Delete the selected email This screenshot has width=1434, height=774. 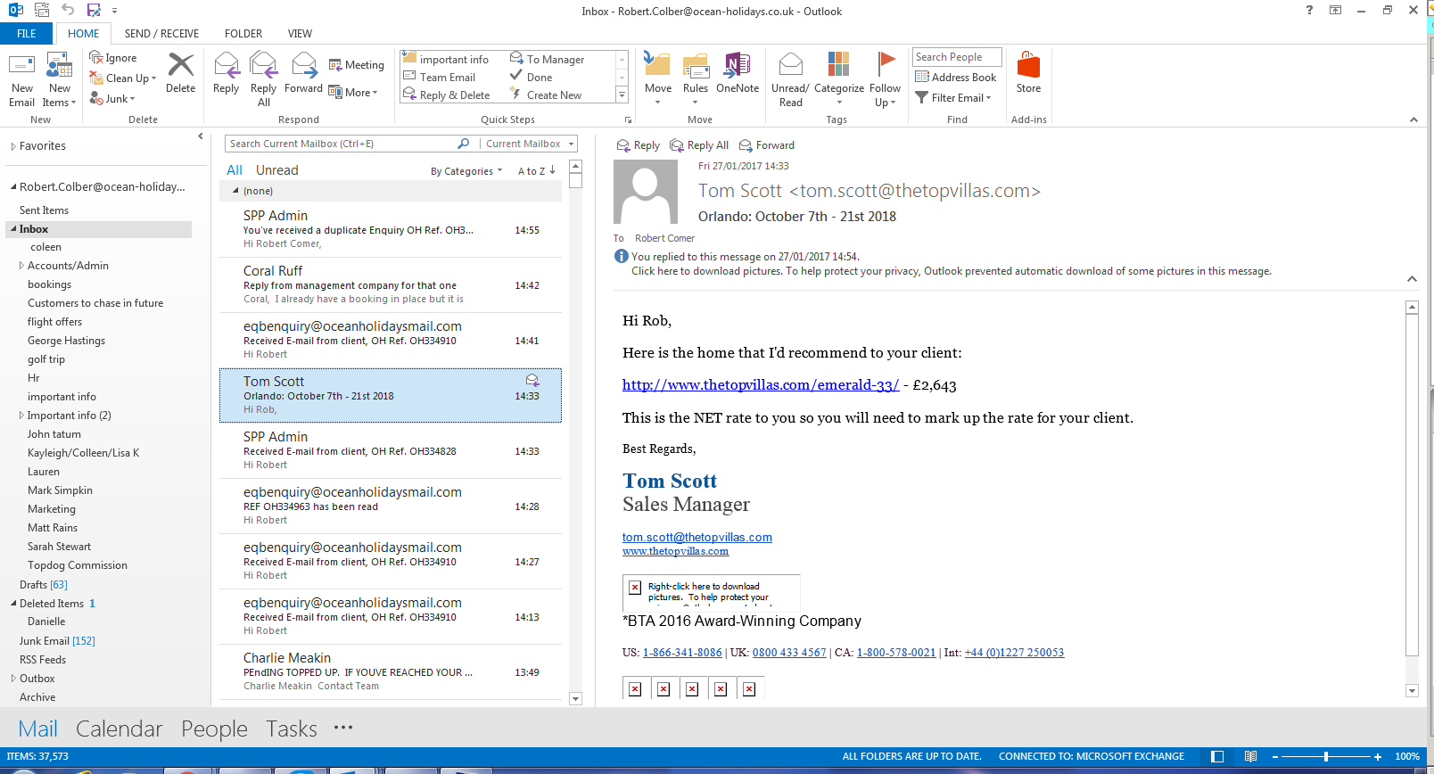[180, 73]
